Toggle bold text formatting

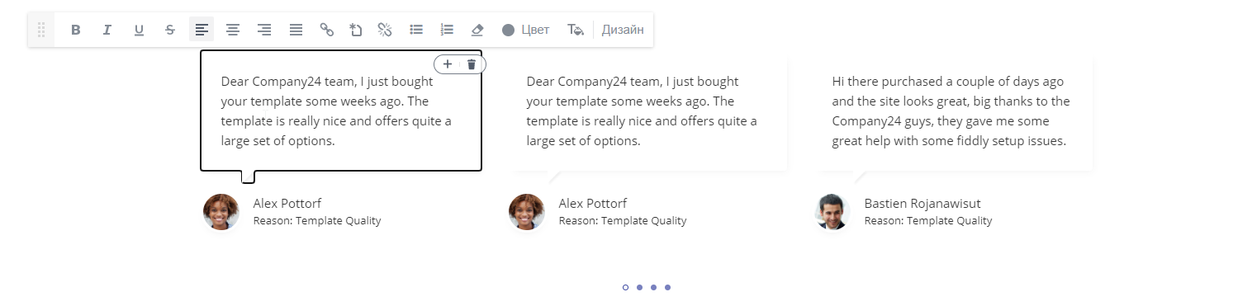pyautogui.click(x=76, y=30)
